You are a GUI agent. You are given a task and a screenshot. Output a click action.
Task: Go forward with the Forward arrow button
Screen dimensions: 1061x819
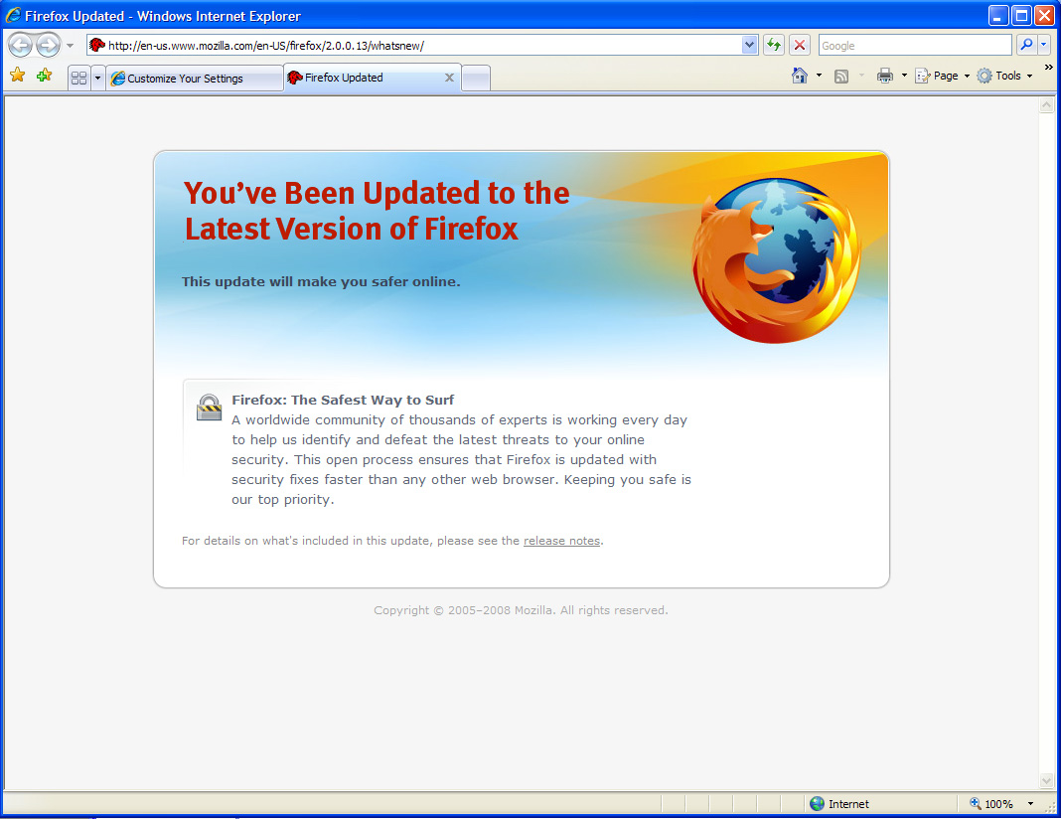[x=48, y=46]
